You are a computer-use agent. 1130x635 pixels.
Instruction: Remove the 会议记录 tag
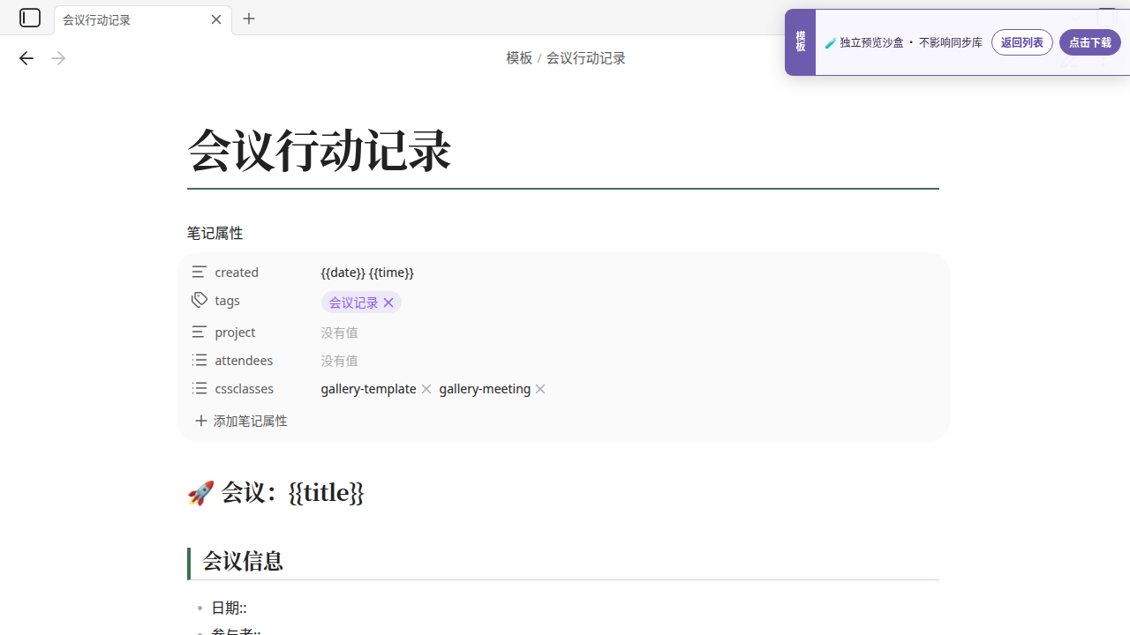[x=388, y=303]
